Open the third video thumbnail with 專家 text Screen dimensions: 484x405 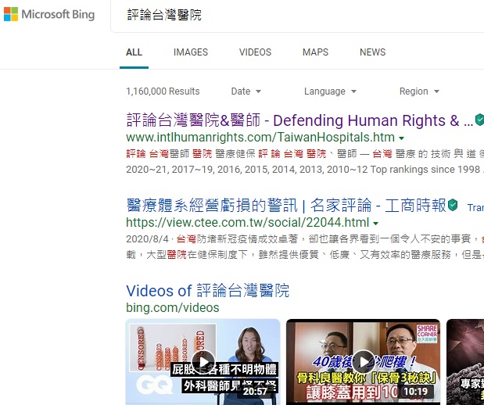click(x=466, y=361)
